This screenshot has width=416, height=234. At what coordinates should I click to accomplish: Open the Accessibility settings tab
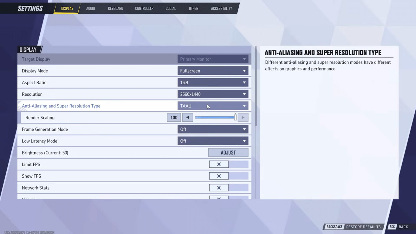point(221,8)
